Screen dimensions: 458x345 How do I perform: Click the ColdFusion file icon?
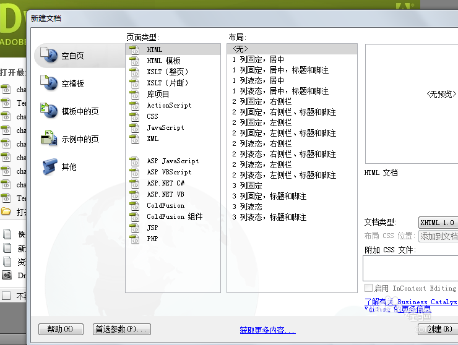[x=135, y=205]
